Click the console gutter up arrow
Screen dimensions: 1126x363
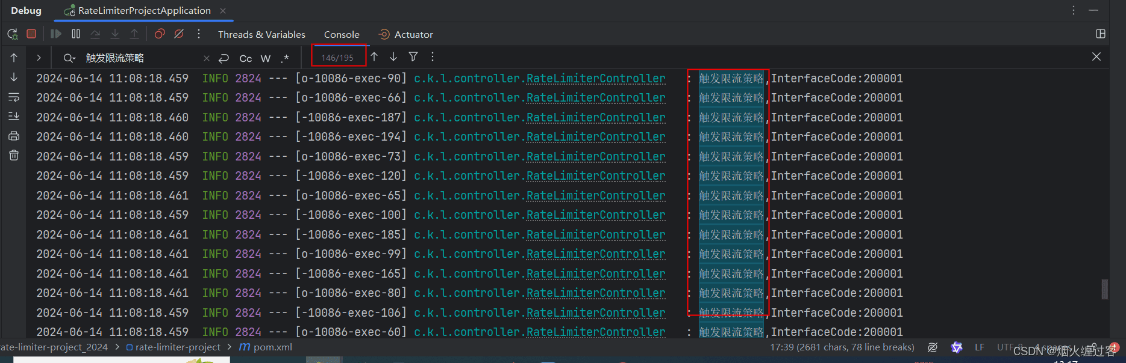[x=14, y=58]
